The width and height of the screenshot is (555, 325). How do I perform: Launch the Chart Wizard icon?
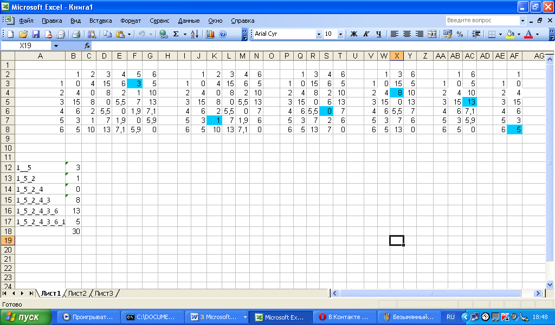click(x=210, y=34)
